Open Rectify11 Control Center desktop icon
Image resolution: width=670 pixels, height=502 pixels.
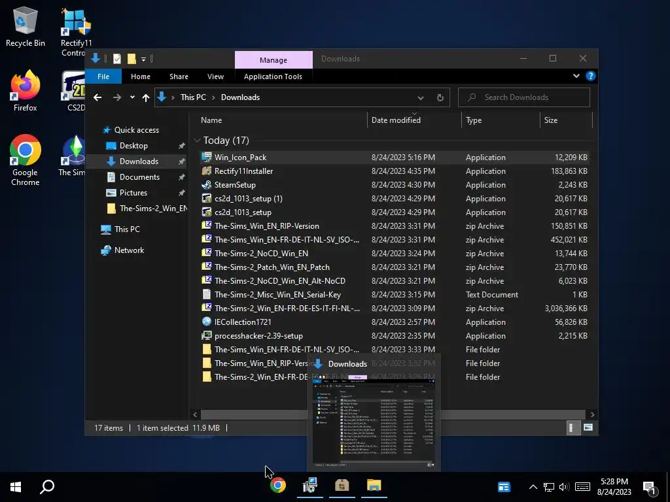[76, 32]
